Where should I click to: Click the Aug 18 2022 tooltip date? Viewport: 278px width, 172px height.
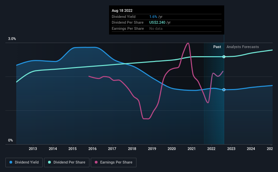pos(122,10)
